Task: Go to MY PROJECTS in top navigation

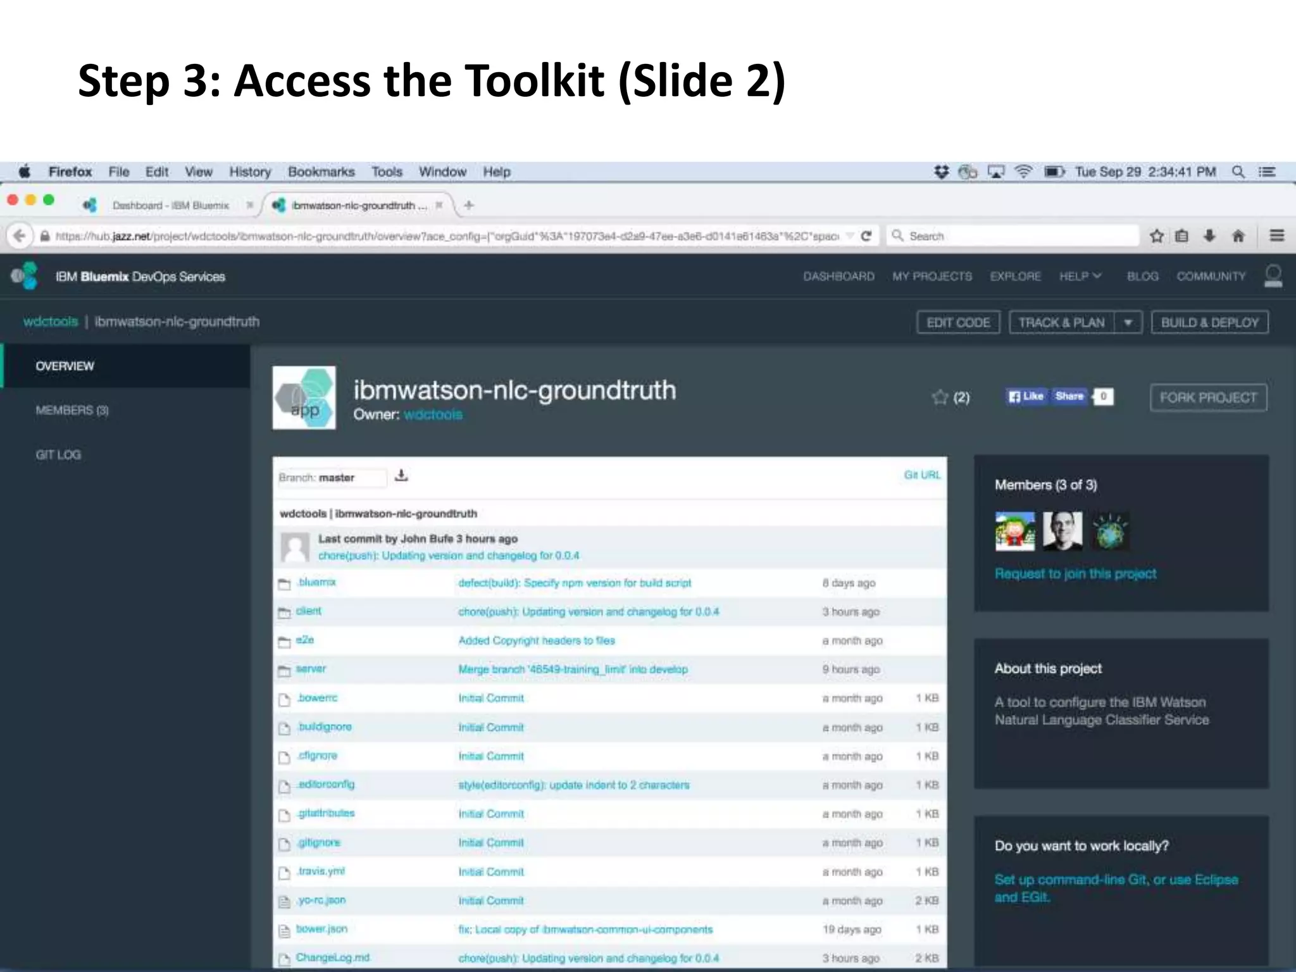Action: point(932,277)
